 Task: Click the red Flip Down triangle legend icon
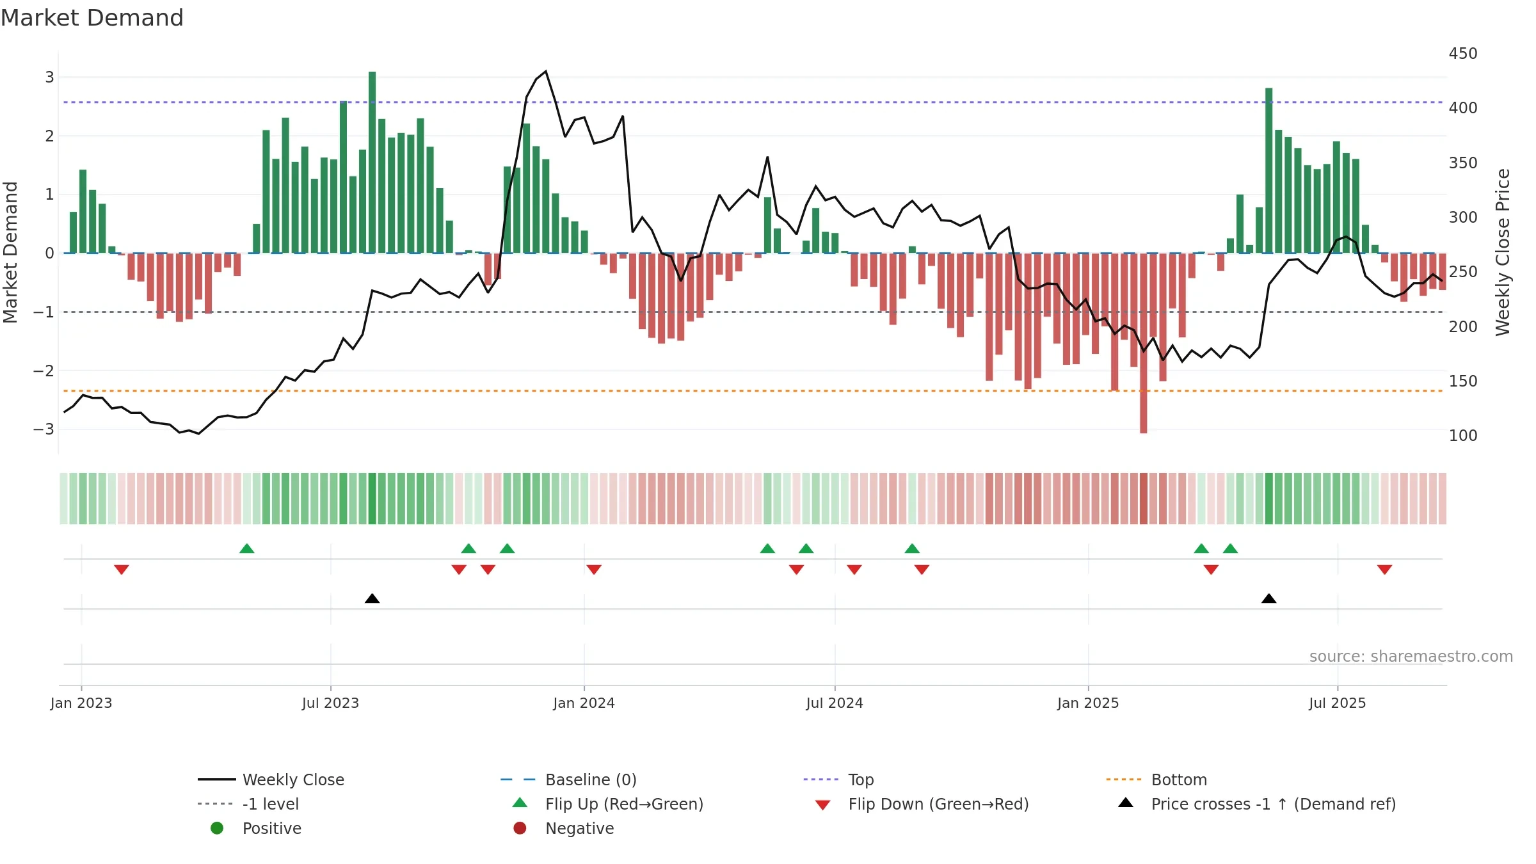823,805
